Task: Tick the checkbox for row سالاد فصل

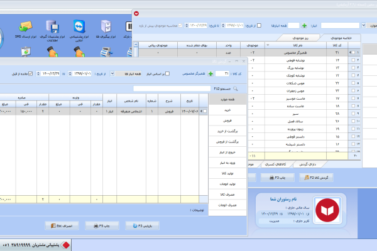Action: (353, 121)
